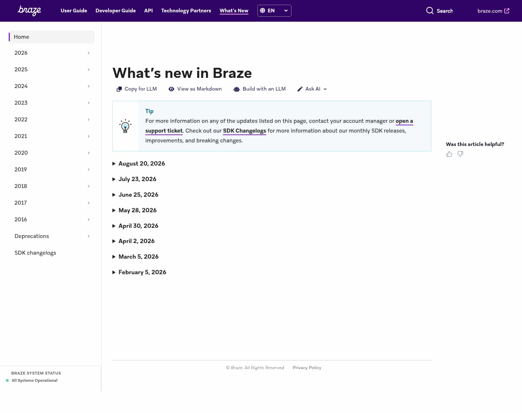This screenshot has width=522, height=413.
Task: Open the Ask AI dropdown arrow
Action: [325, 89]
